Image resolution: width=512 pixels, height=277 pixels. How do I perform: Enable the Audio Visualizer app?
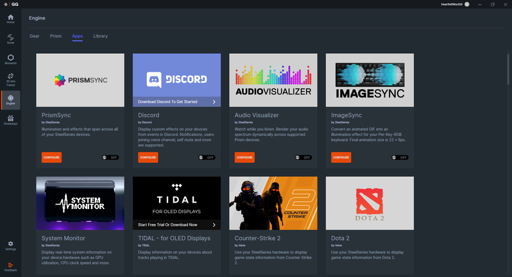click(303, 158)
